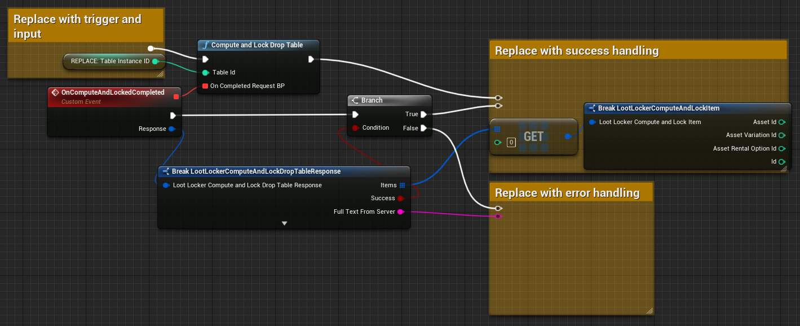The image size is (800, 326).
Task: Click the Full Text From Server pin
Action: (x=401, y=212)
